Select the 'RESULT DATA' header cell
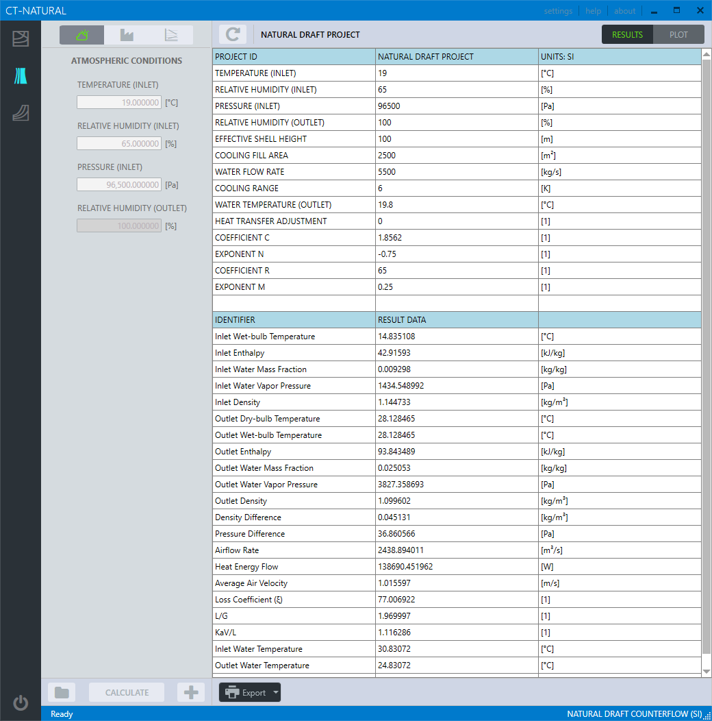Screen dimensions: 712x721 (x=457, y=319)
